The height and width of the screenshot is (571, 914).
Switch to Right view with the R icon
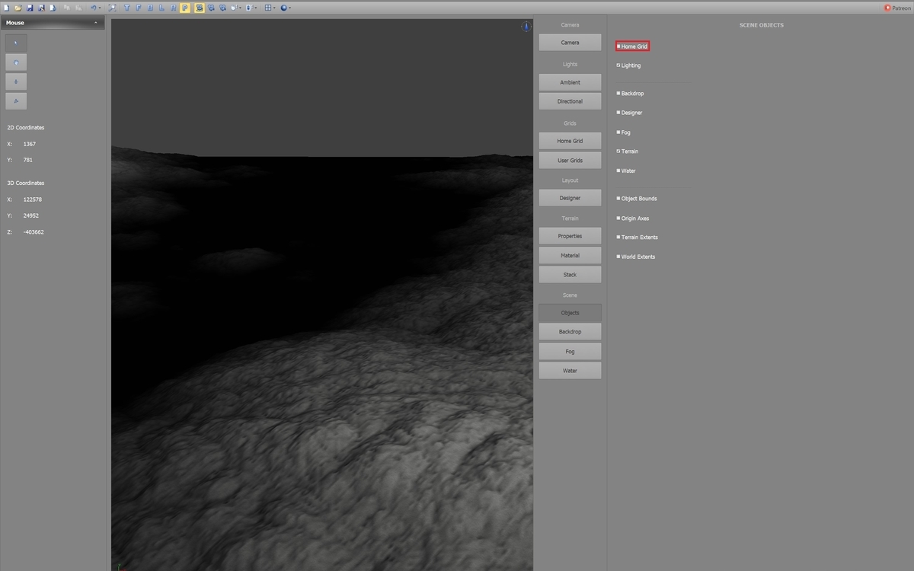tap(174, 8)
